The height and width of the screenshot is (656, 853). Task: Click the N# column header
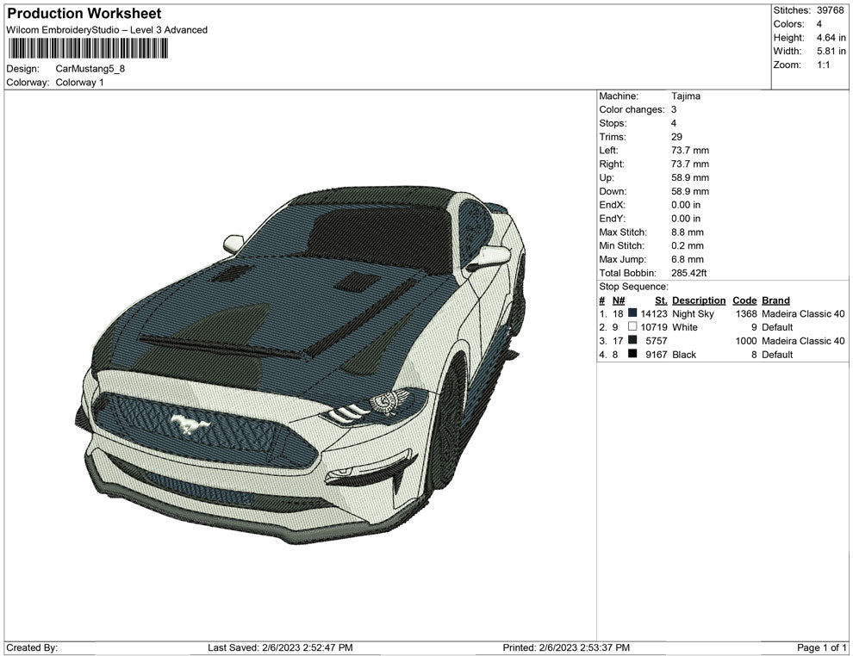pyautogui.click(x=619, y=300)
